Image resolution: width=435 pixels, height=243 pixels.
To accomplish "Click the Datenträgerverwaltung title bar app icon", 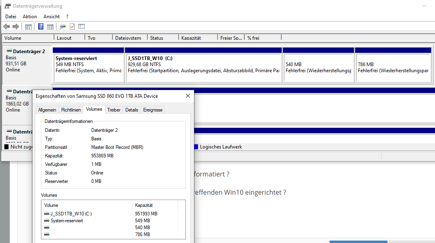I will click(7, 6).
